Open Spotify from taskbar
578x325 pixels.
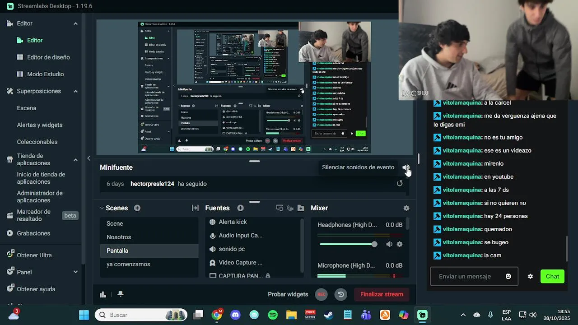(273, 315)
